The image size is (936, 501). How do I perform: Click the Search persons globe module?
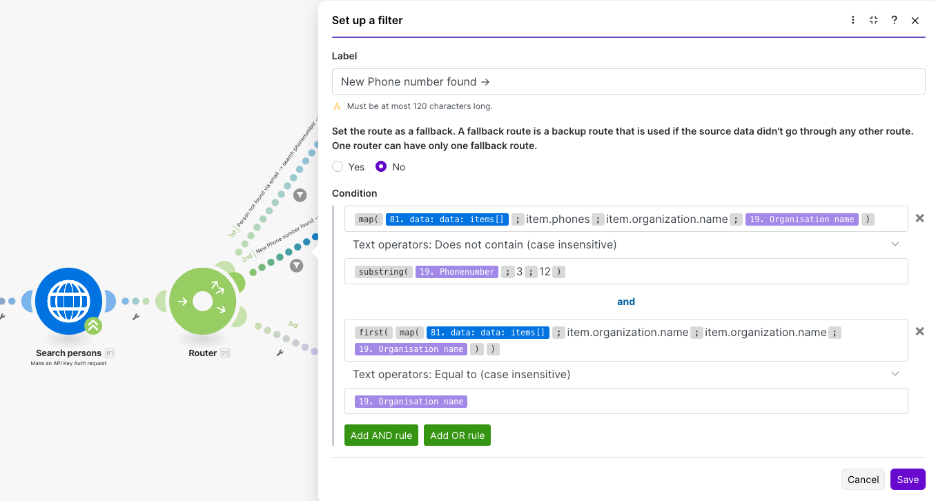pos(68,302)
